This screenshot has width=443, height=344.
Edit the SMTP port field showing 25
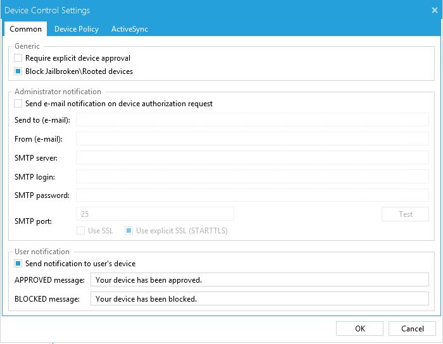(155, 214)
